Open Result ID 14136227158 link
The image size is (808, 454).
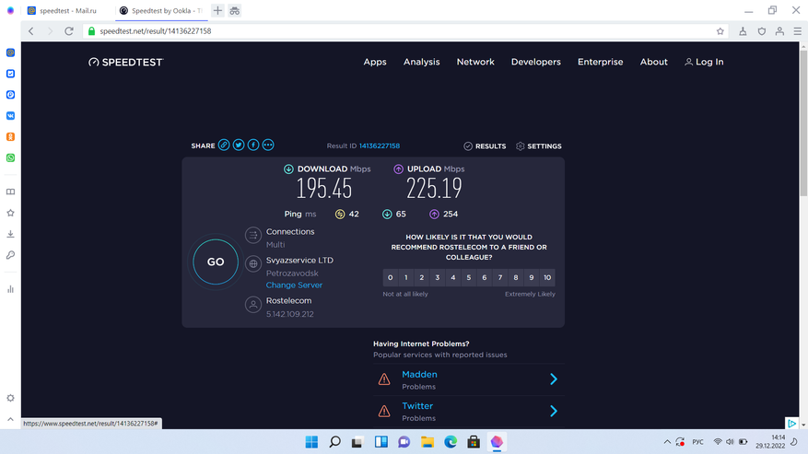pyautogui.click(x=380, y=146)
